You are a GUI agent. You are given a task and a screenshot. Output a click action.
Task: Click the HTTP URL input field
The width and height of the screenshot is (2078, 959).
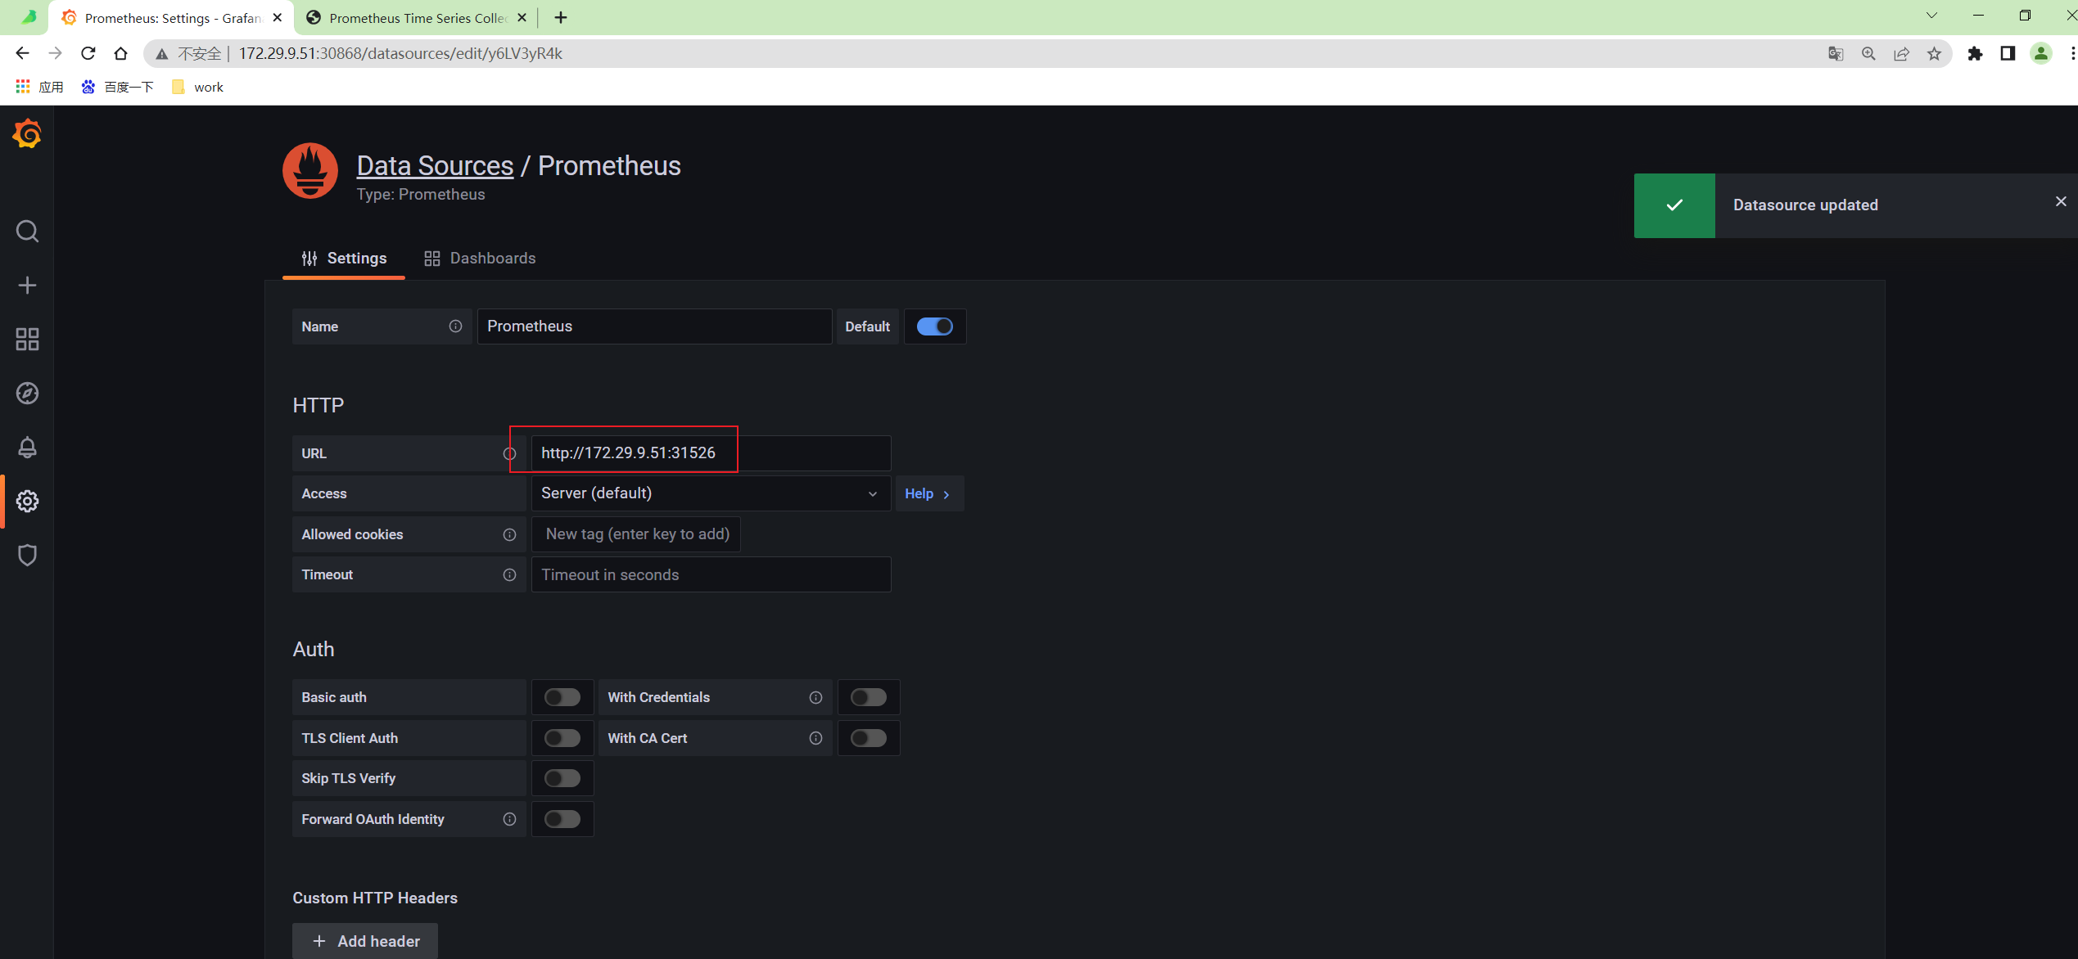[x=711, y=453]
